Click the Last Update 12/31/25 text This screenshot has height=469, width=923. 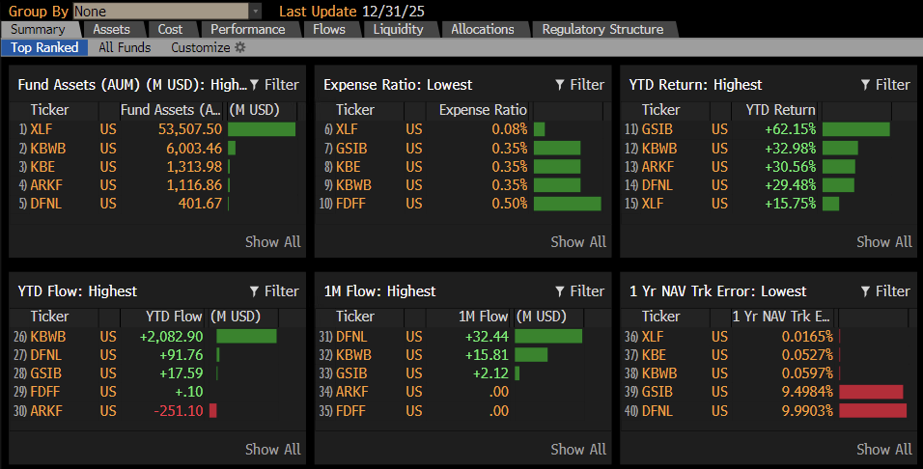pos(351,12)
